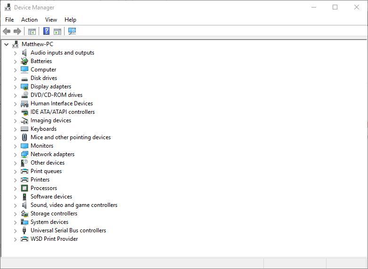Viewport: 368px width, 269px height.
Task: Click the Storage controllers icon
Action: click(x=25, y=214)
